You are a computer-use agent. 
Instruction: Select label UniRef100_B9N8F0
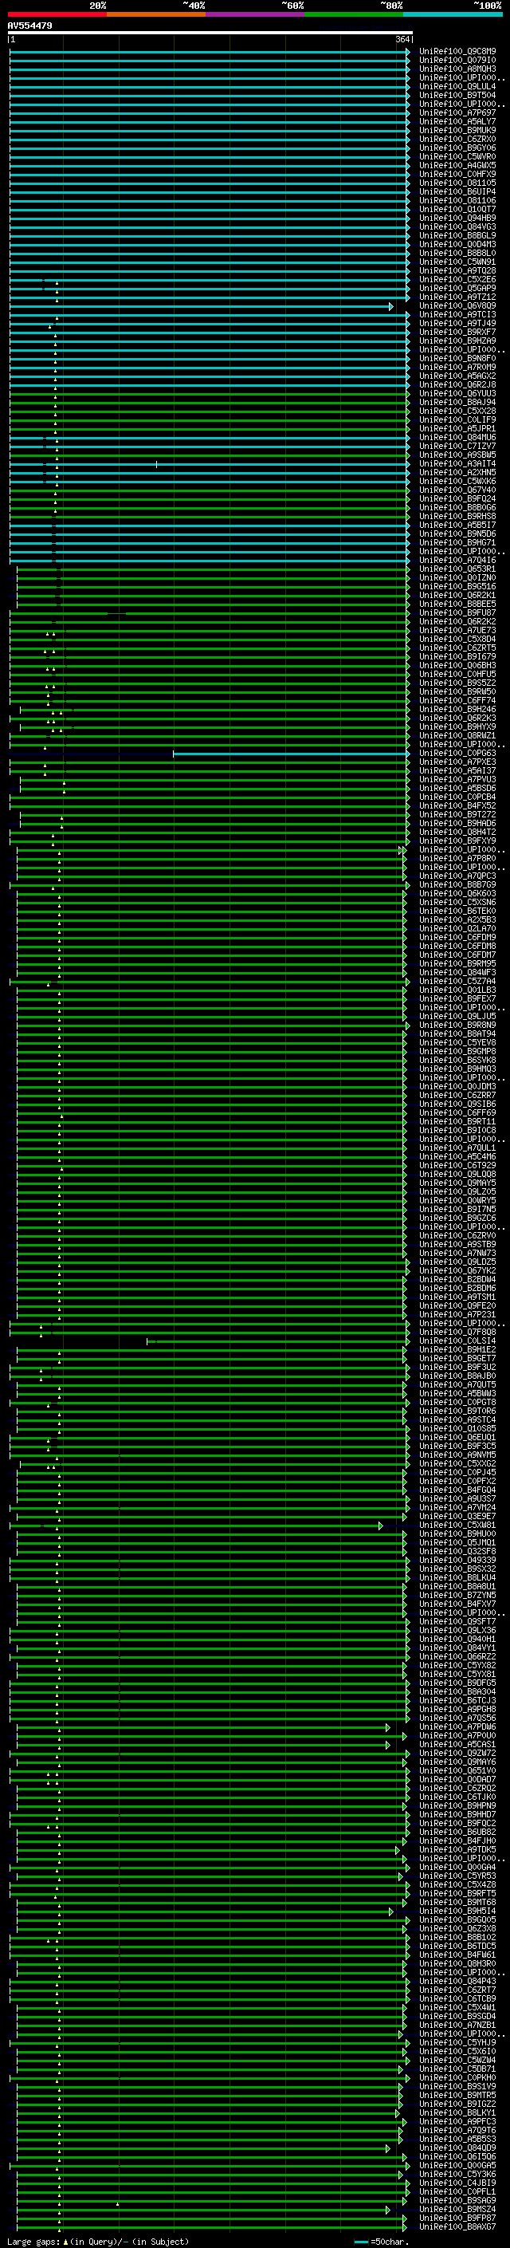457,358
